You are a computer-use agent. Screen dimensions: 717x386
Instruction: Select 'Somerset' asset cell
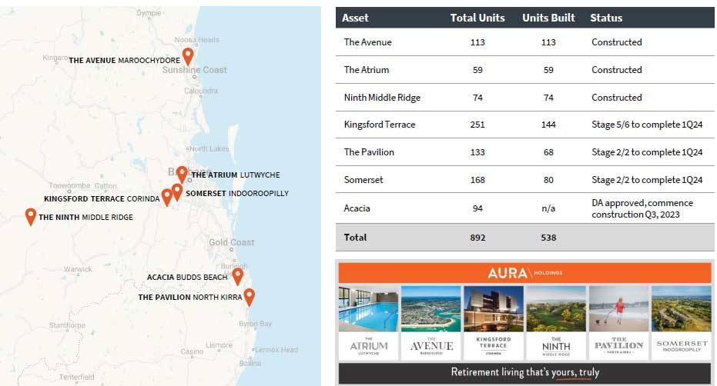point(364,180)
